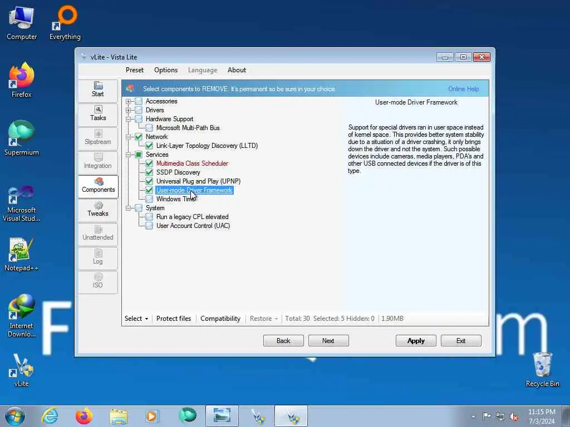
Task: Expand the Drivers tree node
Action: [129, 110]
